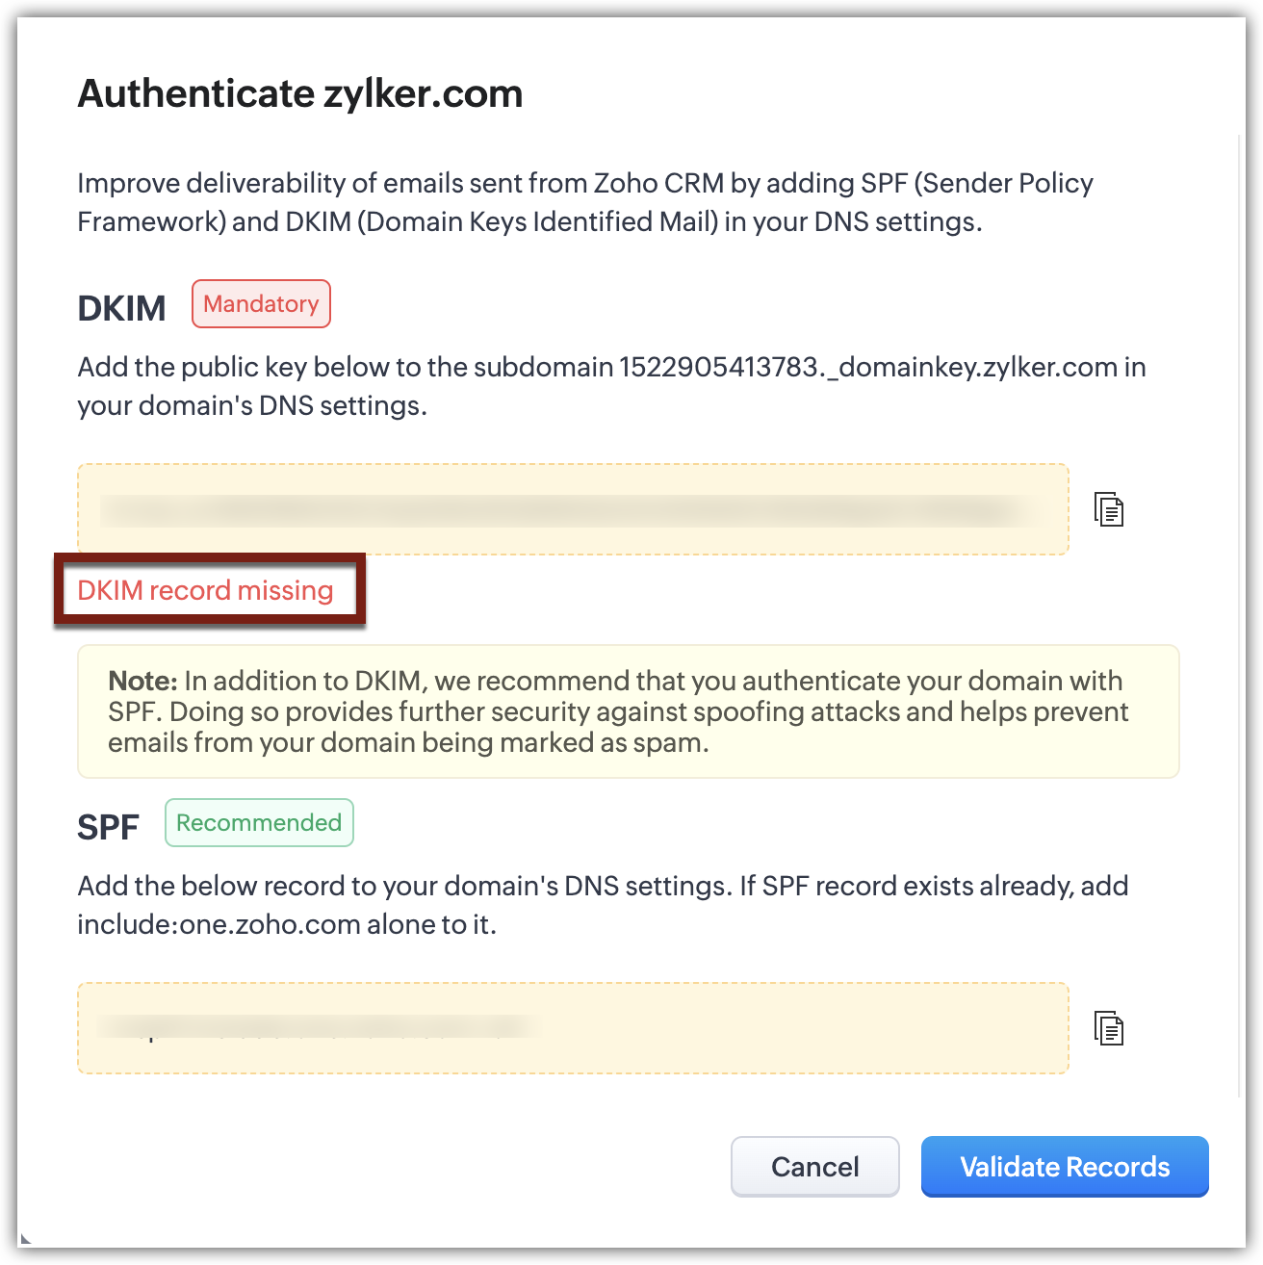The width and height of the screenshot is (1263, 1265).
Task: Cancel the domain authentication dialog
Action: point(814,1166)
